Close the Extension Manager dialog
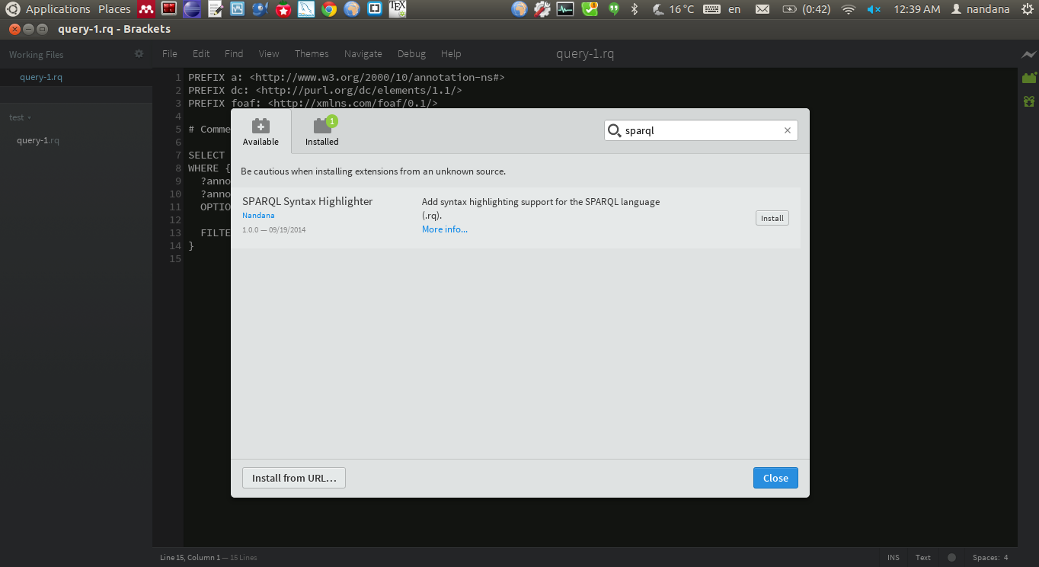Screen dimensions: 1039x567 coord(775,478)
